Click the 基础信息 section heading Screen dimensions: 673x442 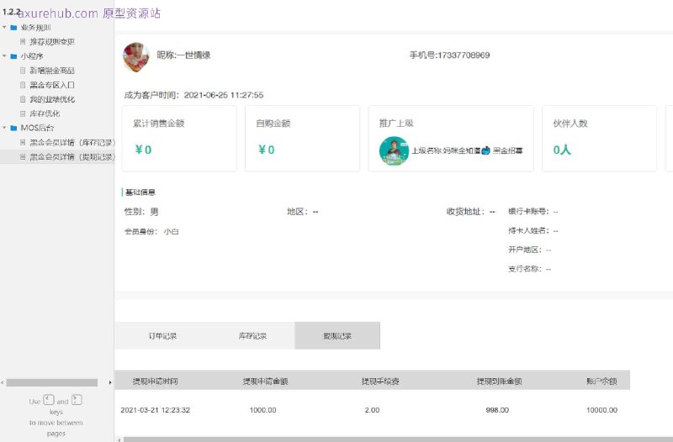coord(140,192)
